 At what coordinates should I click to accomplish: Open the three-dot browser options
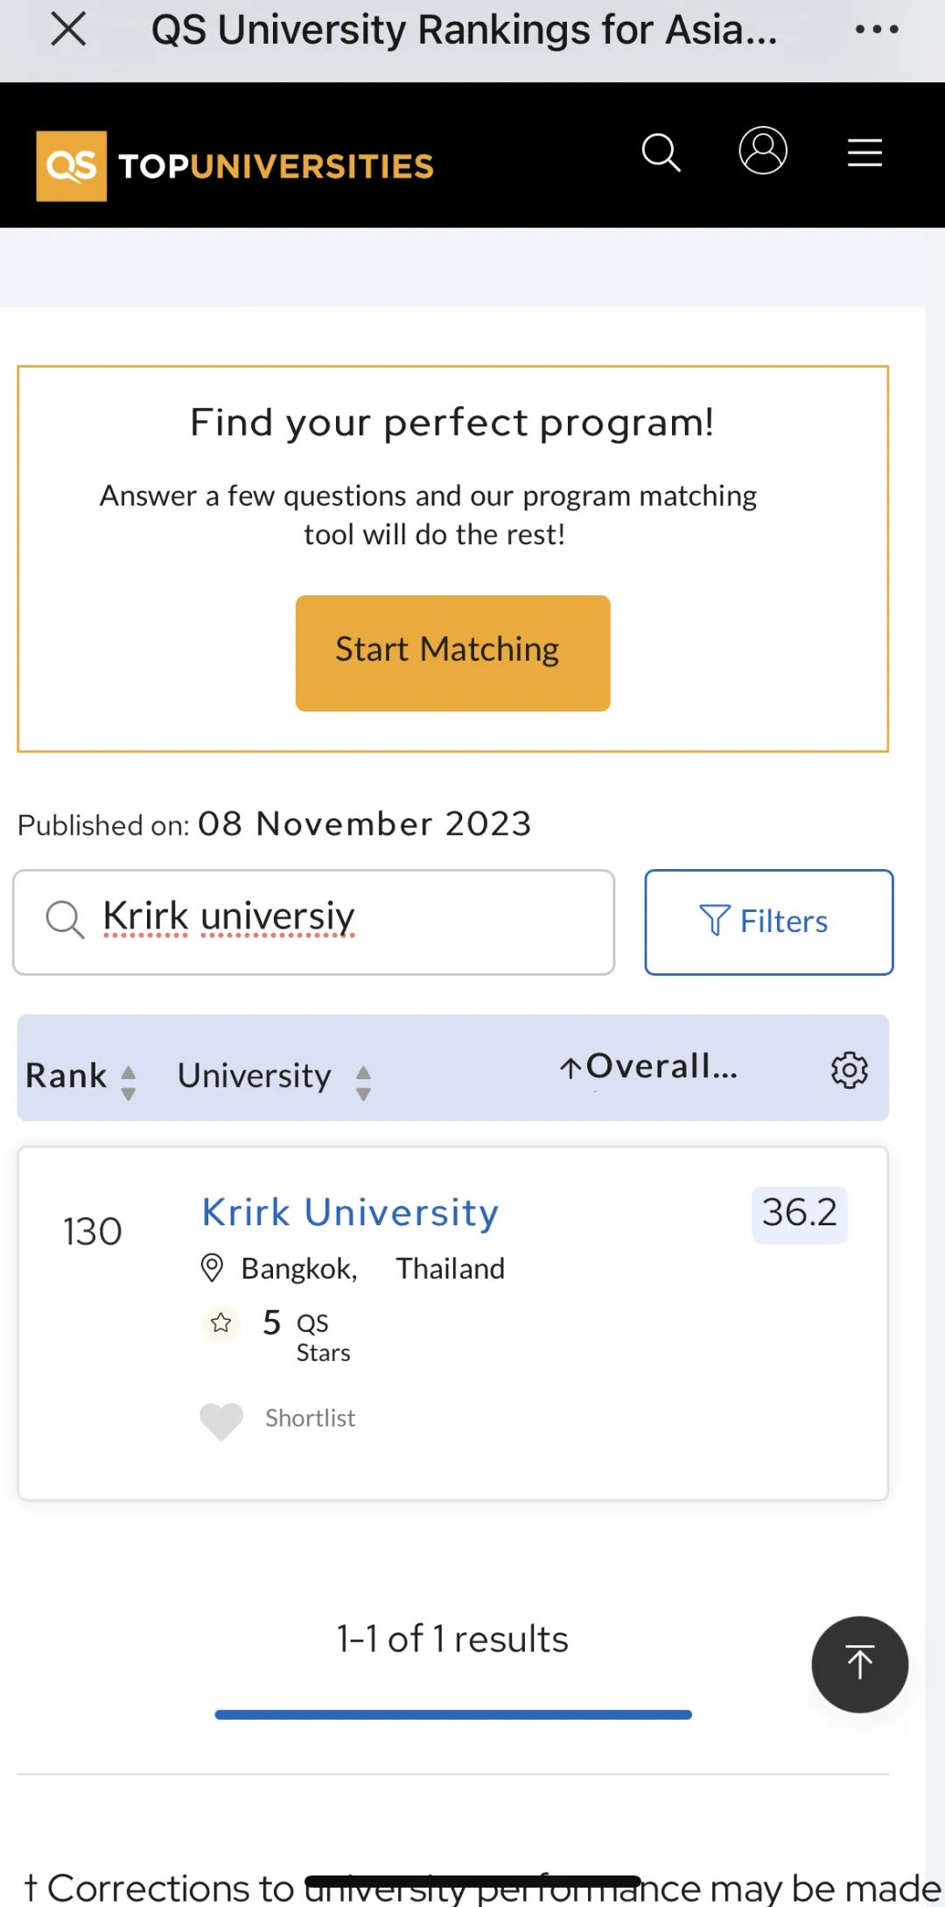(877, 30)
